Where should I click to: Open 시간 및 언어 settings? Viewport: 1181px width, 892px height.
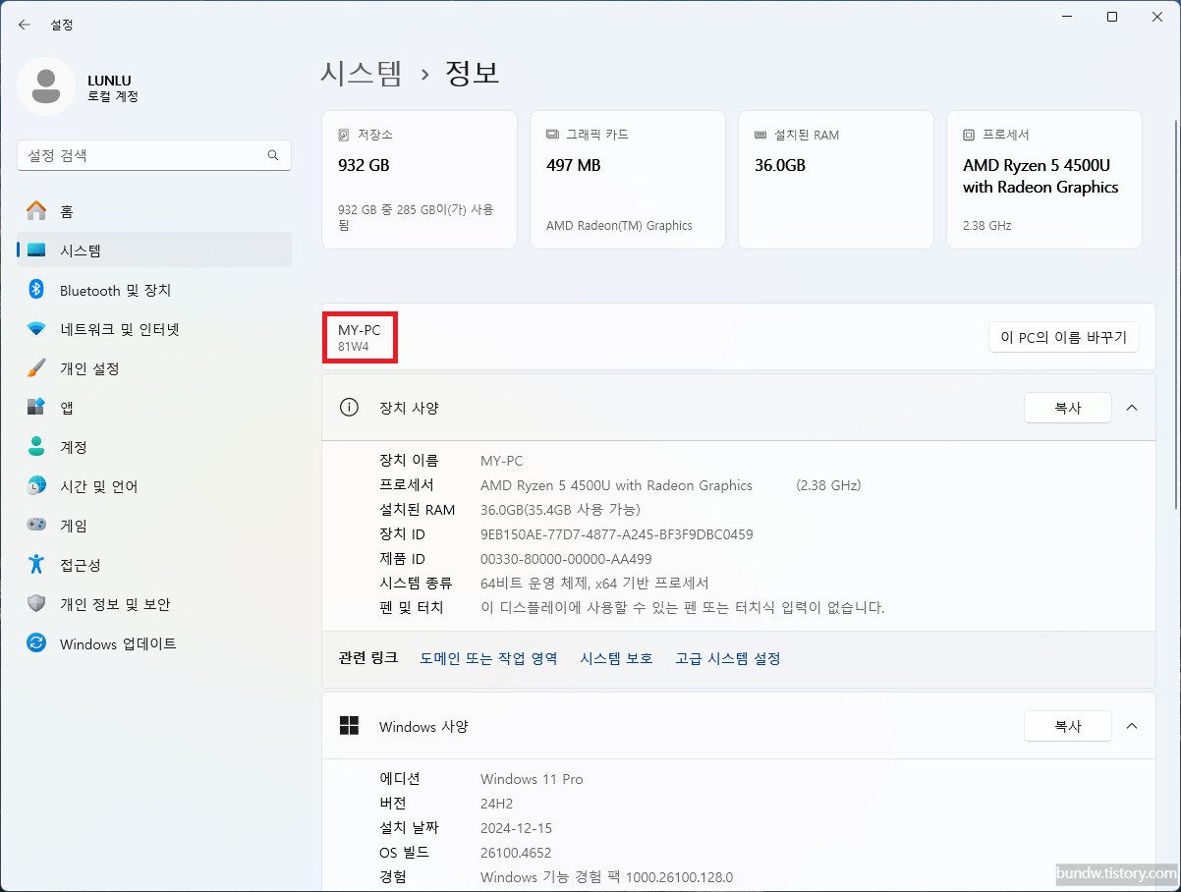[x=154, y=486]
